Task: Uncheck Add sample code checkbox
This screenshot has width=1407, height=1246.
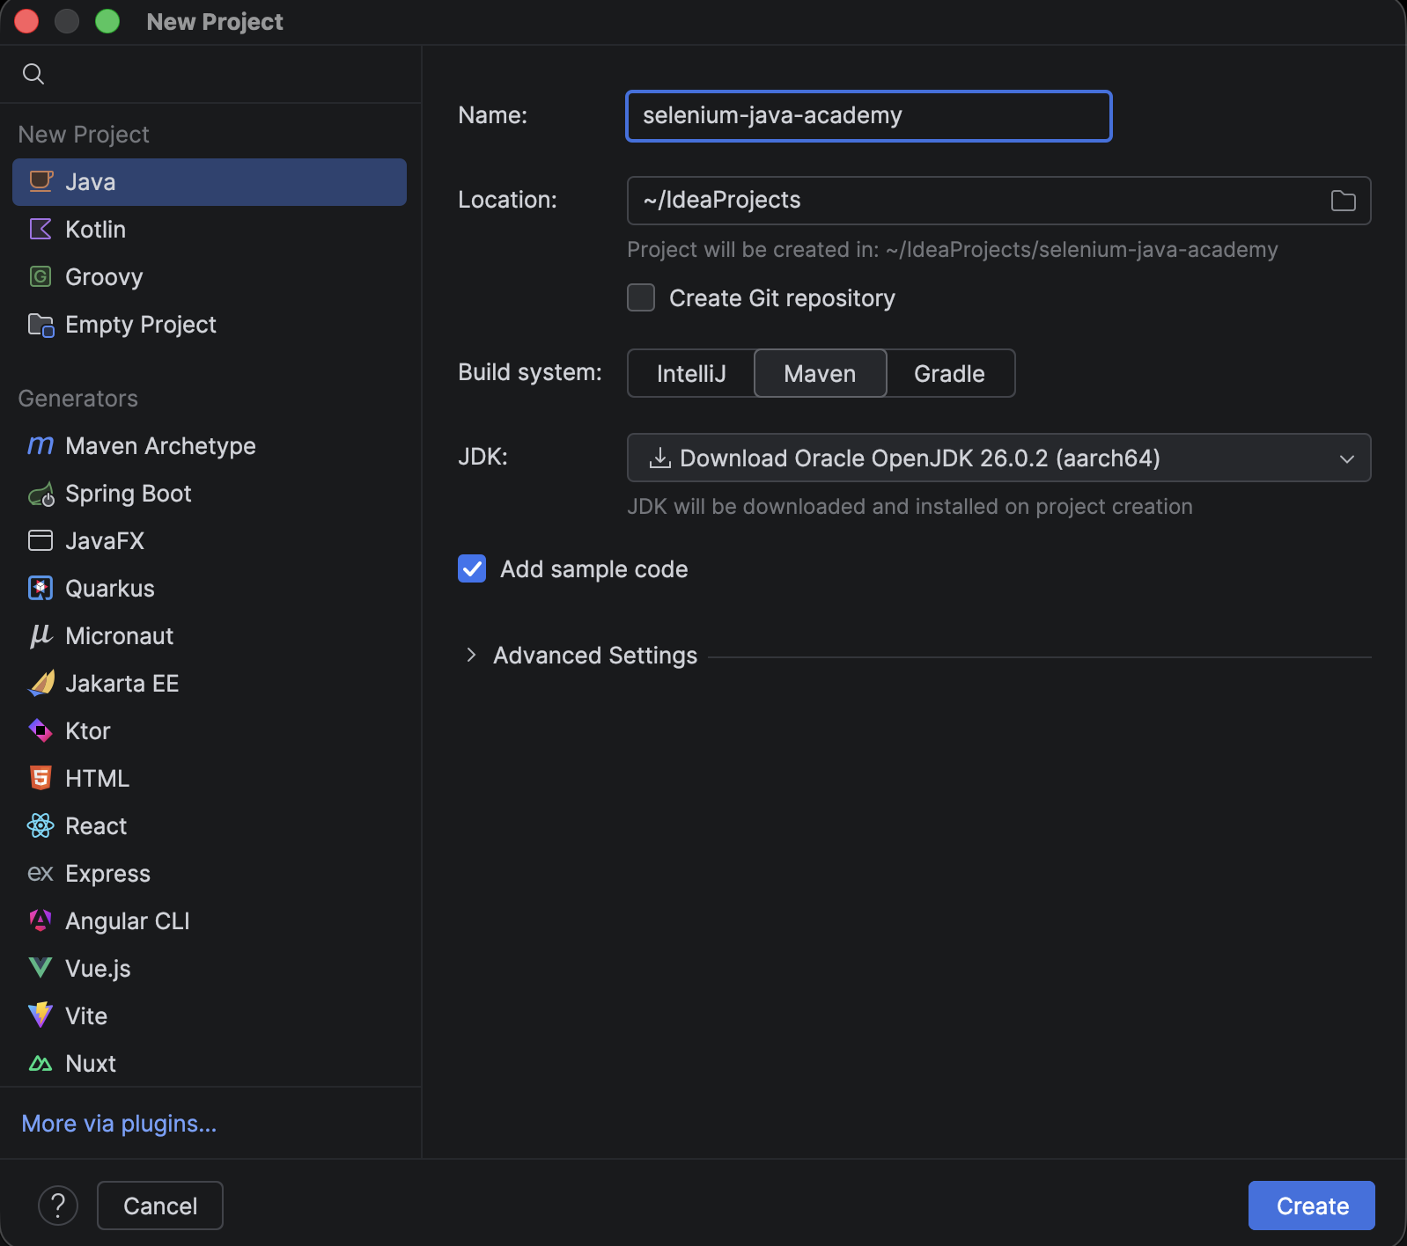Action: coord(472,568)
